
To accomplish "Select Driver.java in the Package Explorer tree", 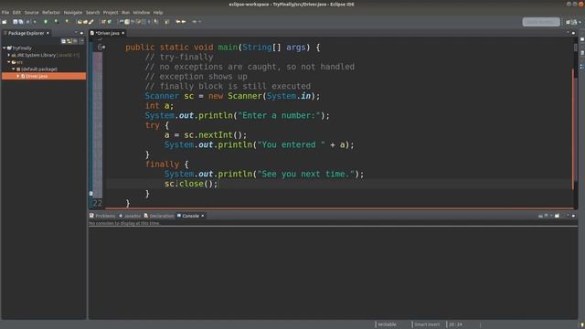I will click(44, 76).
